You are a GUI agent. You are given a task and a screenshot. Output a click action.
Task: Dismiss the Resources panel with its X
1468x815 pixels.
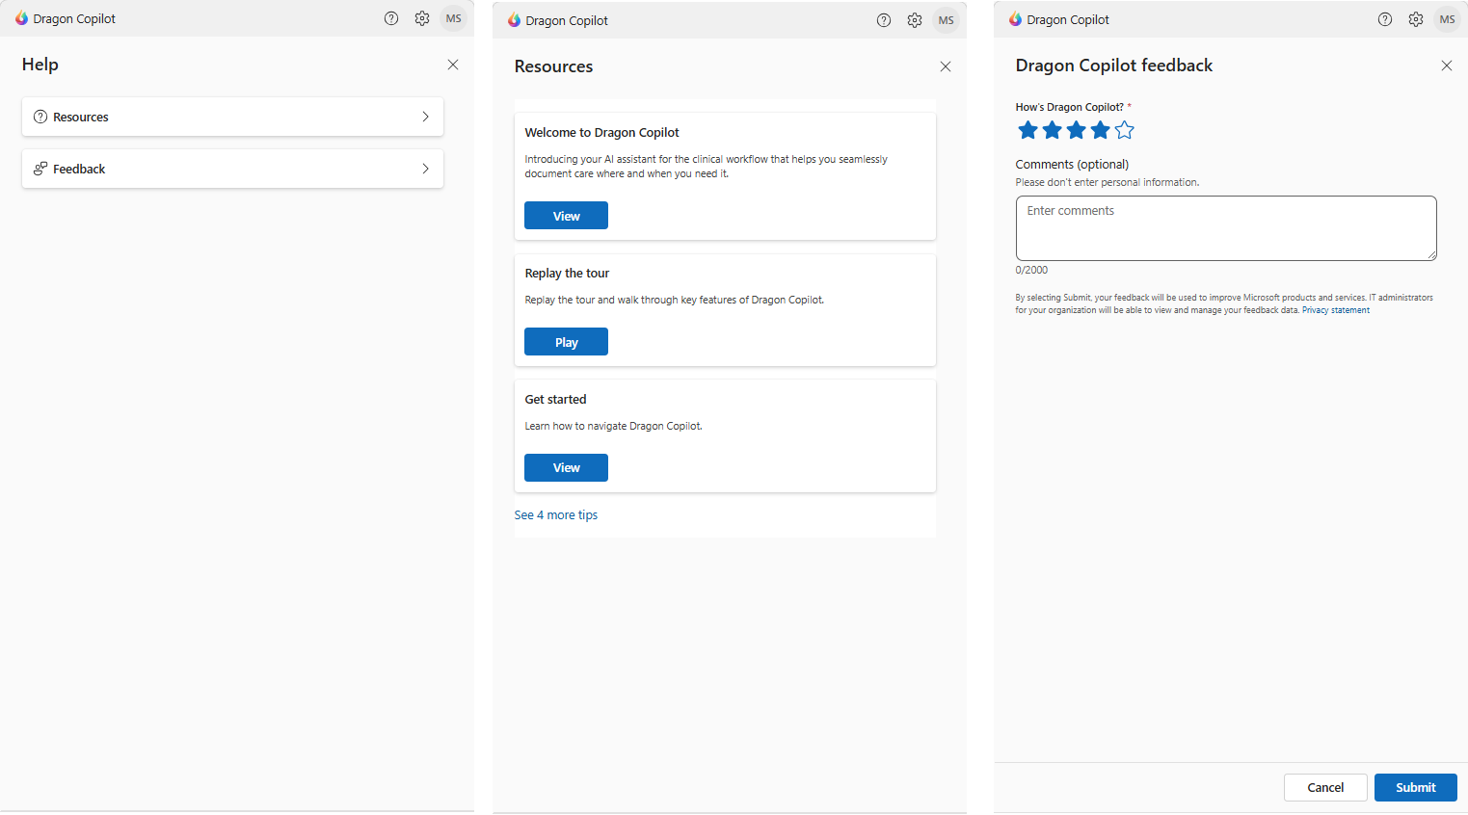click(946, 66)
